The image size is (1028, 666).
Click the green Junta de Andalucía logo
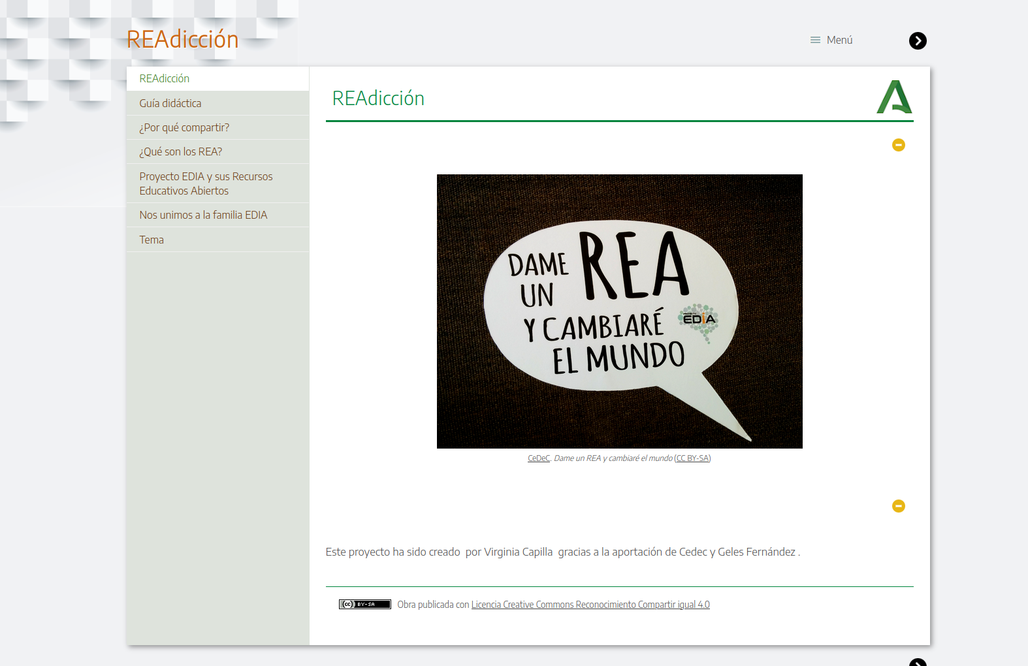[x=894, y=97]
